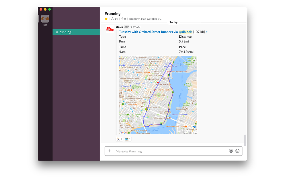
Task: Click the plus attach button
Action: [x=109, y=151]
